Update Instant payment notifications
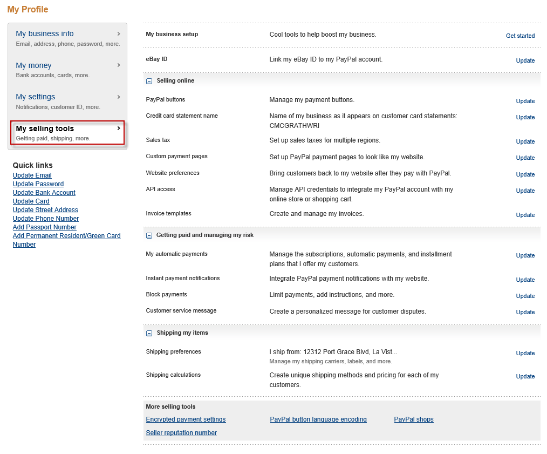This screenshot has width=547, height=454. [525, 280]
